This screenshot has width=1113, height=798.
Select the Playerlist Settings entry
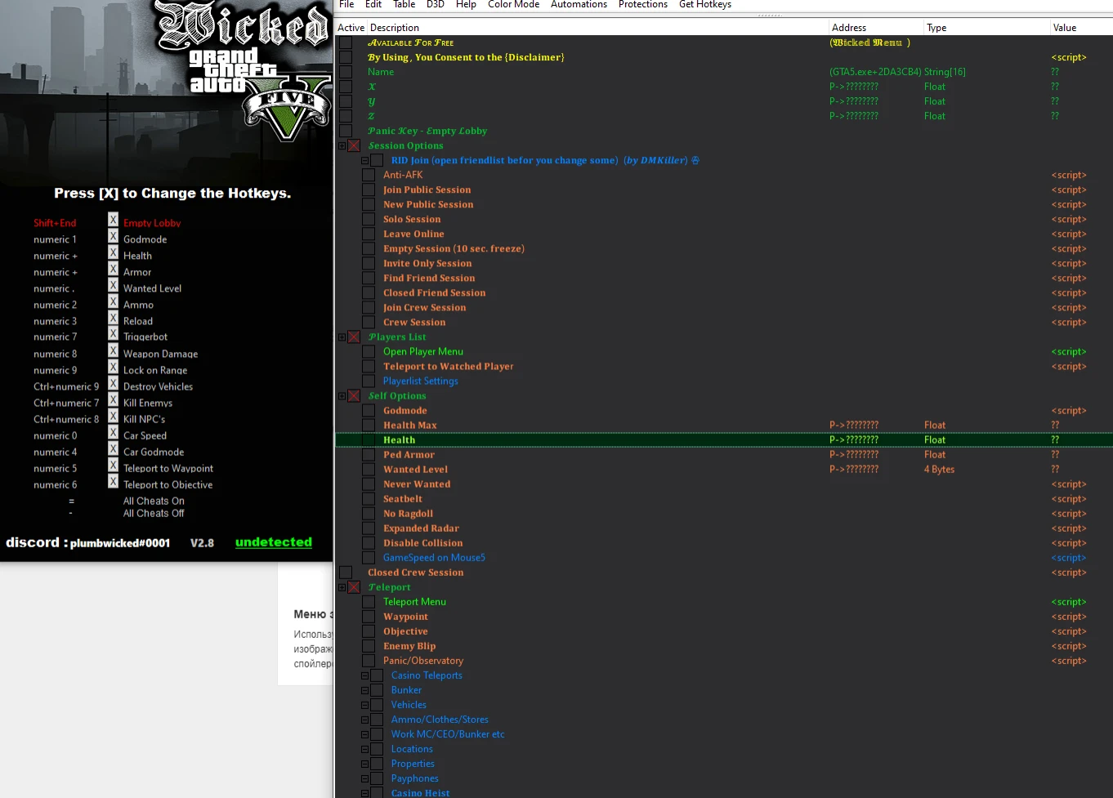coord(420,381)
